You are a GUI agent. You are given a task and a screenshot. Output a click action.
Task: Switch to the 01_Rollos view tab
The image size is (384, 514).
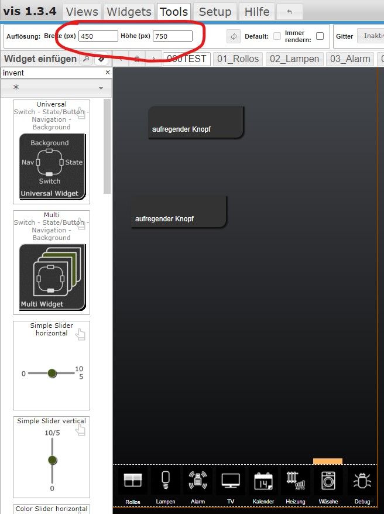[x=238, y=59]
